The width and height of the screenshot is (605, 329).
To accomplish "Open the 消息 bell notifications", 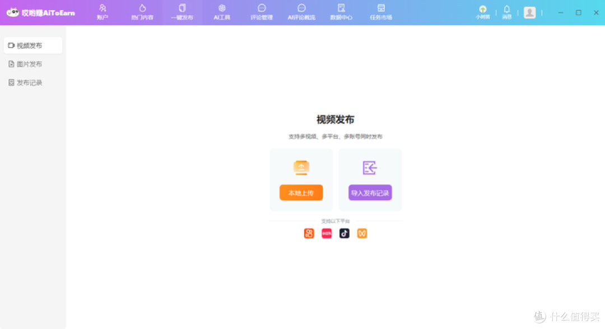I will click(x=506, y=12).
